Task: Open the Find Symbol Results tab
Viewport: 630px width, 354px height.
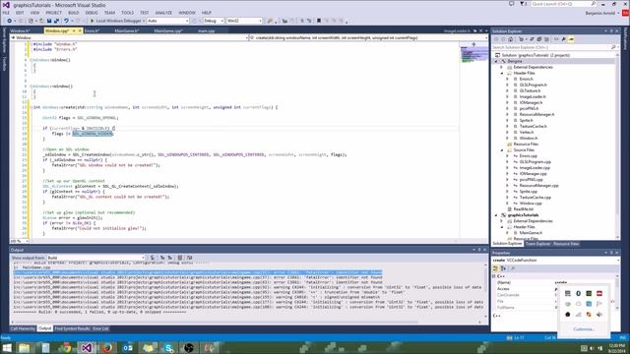Action: 72,328
